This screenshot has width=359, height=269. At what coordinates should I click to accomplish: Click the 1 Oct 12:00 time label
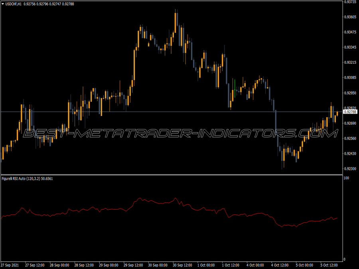(231, 265)
